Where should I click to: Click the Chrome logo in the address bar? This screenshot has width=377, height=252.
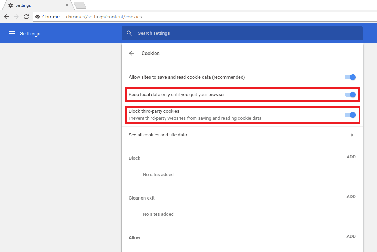tap(38, 17)
